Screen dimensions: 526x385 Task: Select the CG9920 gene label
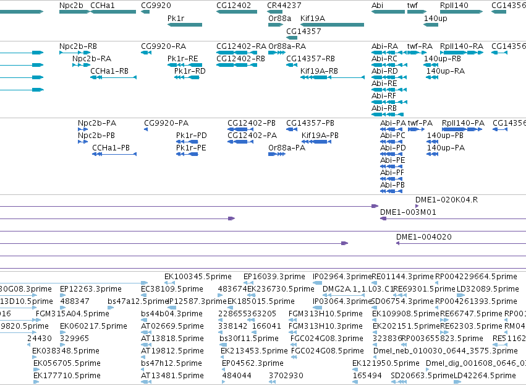click(x=156, y=6)
